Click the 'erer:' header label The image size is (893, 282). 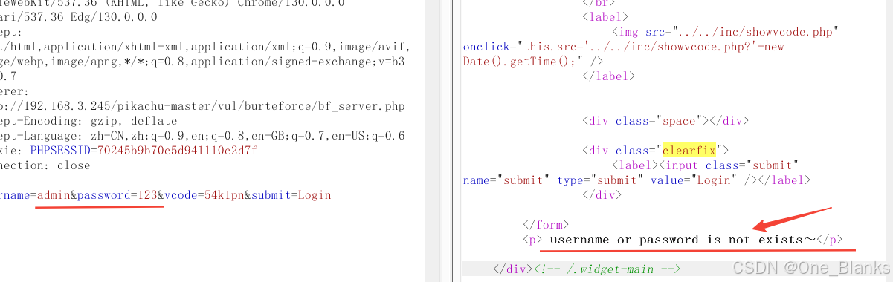[x=13, y=91]
